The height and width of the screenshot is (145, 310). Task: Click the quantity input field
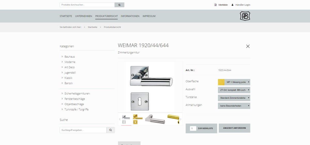[193, 128]
